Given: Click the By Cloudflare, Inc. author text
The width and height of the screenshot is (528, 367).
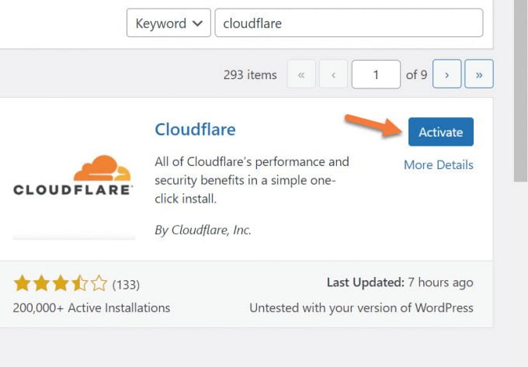Looking at the screenshot, I should [203, 230].
